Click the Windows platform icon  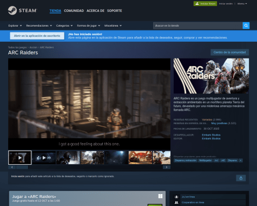160,196
